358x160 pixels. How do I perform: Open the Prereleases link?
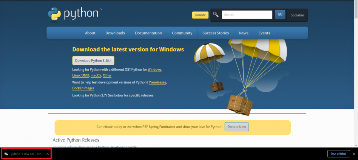click(157, 82)
